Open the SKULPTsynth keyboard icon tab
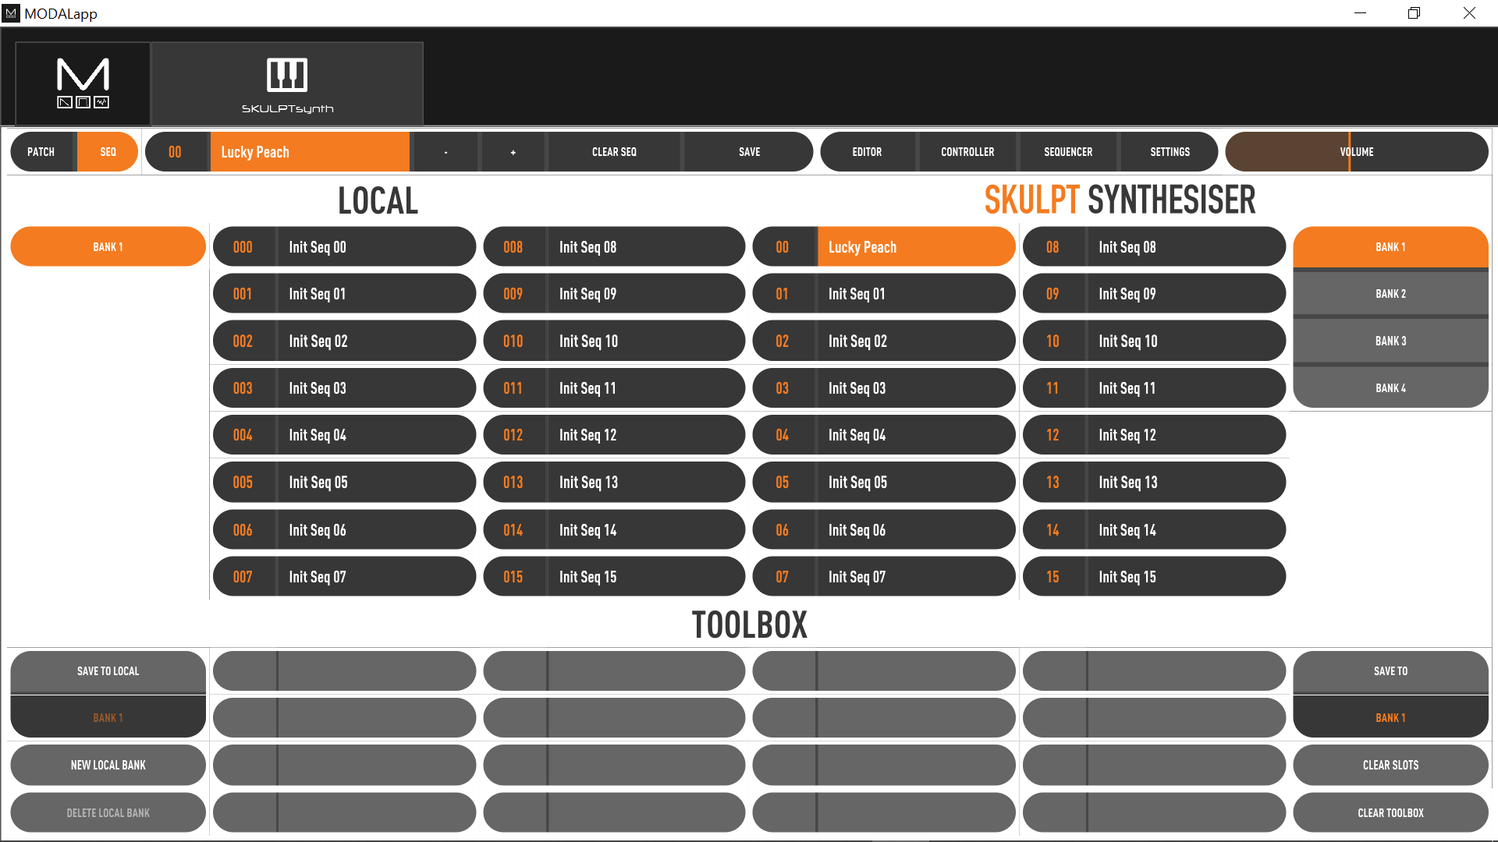Image resolution: width=1498 pixels, height=842 pixels. [287, 83]
